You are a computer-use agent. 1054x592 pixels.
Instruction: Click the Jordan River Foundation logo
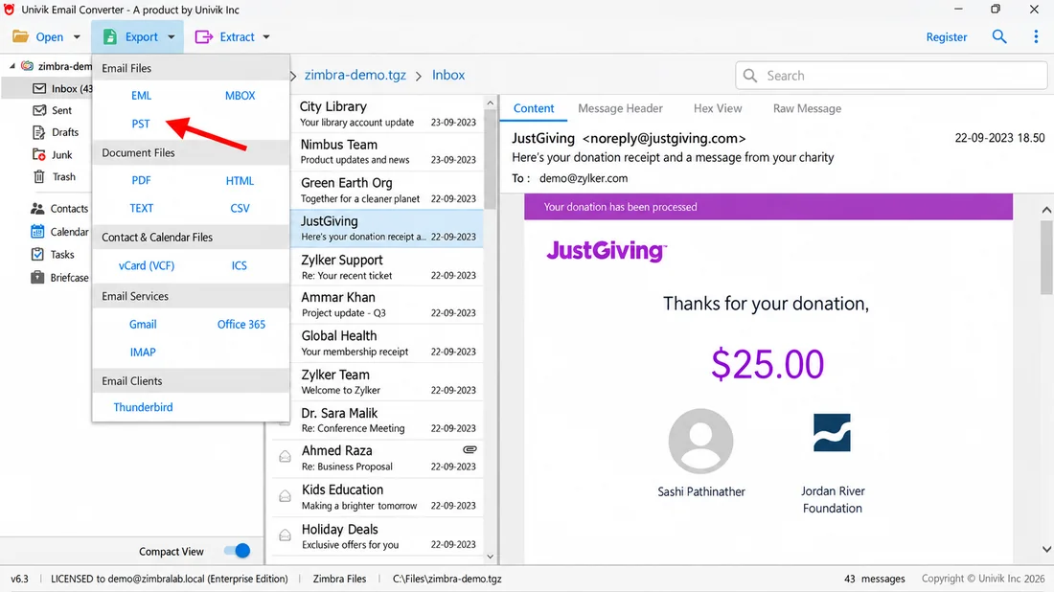click(x=832, y=433)
